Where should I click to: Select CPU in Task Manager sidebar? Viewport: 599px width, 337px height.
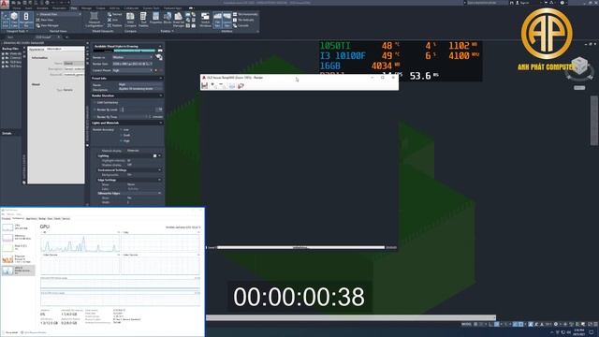(18, 227)
